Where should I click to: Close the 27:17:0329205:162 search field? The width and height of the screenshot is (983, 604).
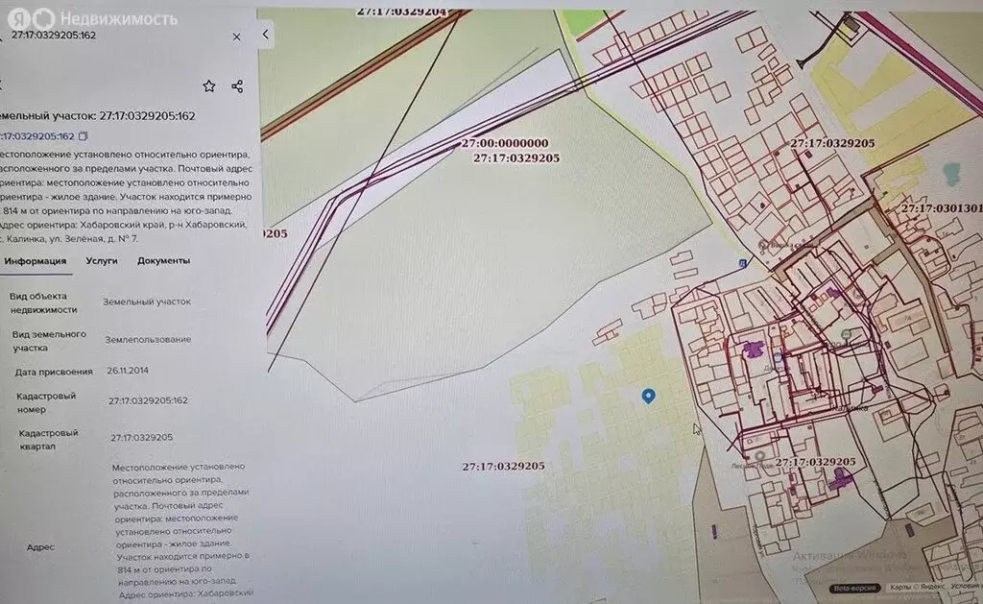click(236, 37)
